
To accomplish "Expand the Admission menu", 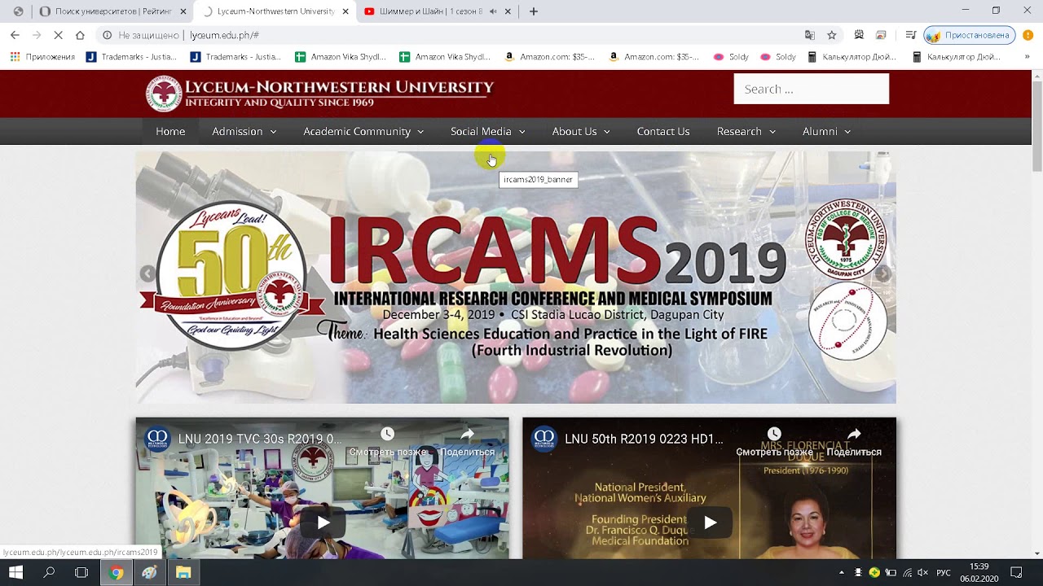I will pos(244,131).
